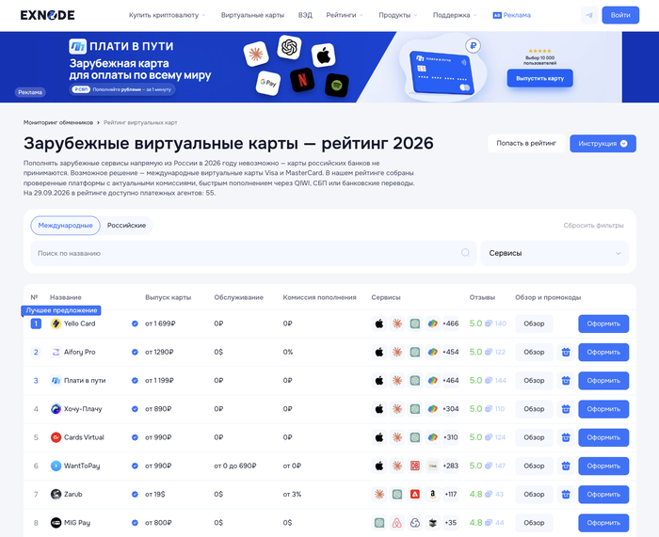
Task: Click the от 19$ card price for Zarub
Action: coord(155,494)
